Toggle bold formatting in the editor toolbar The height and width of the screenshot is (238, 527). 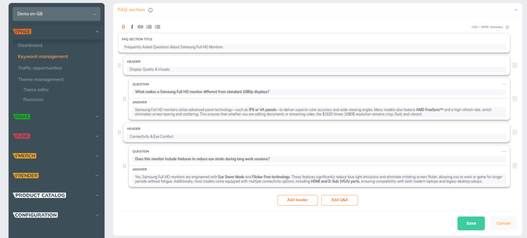124,27
